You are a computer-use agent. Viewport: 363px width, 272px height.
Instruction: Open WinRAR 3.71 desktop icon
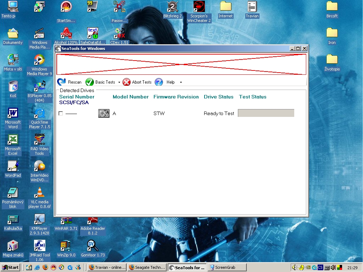(66, 221)
